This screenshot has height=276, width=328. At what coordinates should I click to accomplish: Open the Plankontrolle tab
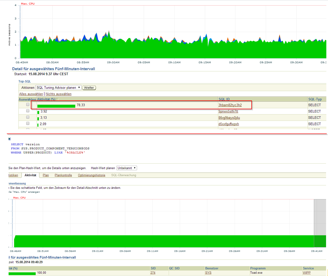[63, 175]
